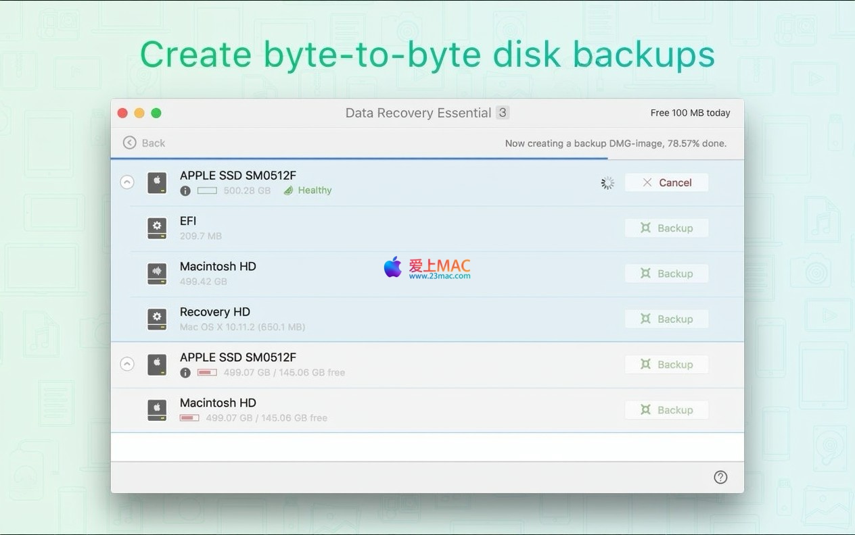Viewport: 855px width, 535px height.
Task: Collapse the first APPLE SSD SM0512F disk
Action: (127, 182)
